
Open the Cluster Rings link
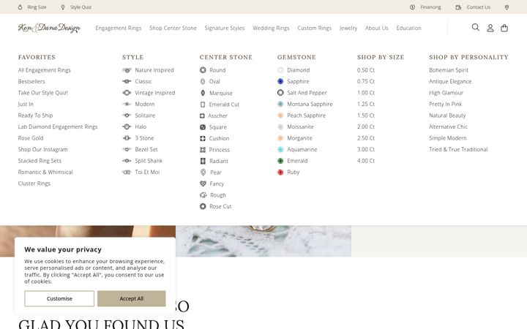click(x=34, y=184)
